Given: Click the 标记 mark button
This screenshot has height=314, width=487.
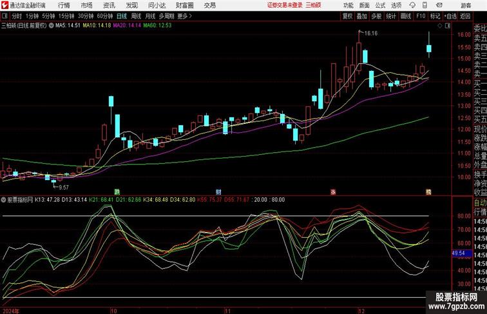Looking at the screenshot, I should pyautogui.click(x=435, y=16).
